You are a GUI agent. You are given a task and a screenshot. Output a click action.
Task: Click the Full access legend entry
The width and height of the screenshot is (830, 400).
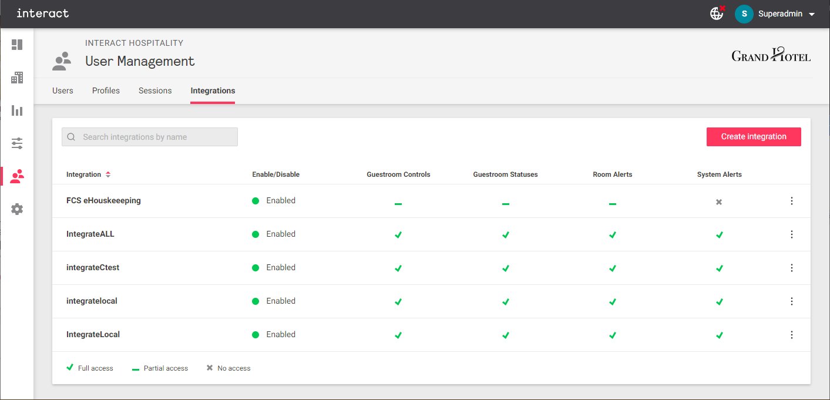[90, 368]
